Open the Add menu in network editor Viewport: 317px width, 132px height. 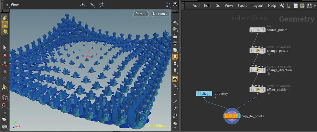point(196,5)
